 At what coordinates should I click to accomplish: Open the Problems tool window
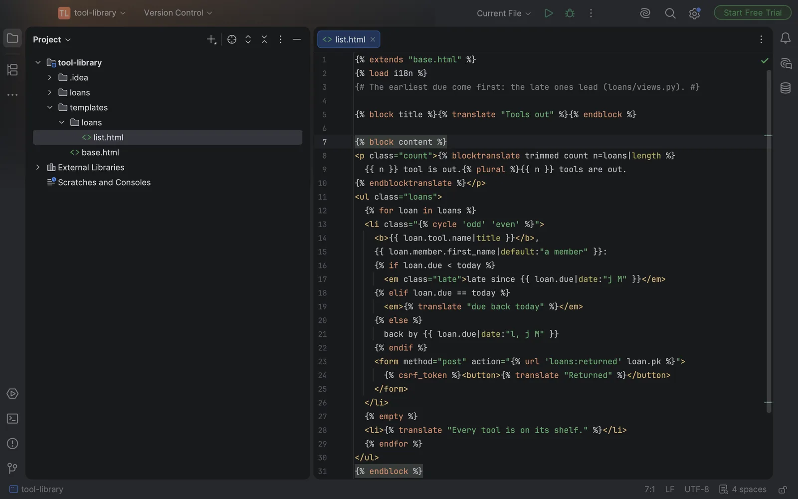[x=12, y=444]
